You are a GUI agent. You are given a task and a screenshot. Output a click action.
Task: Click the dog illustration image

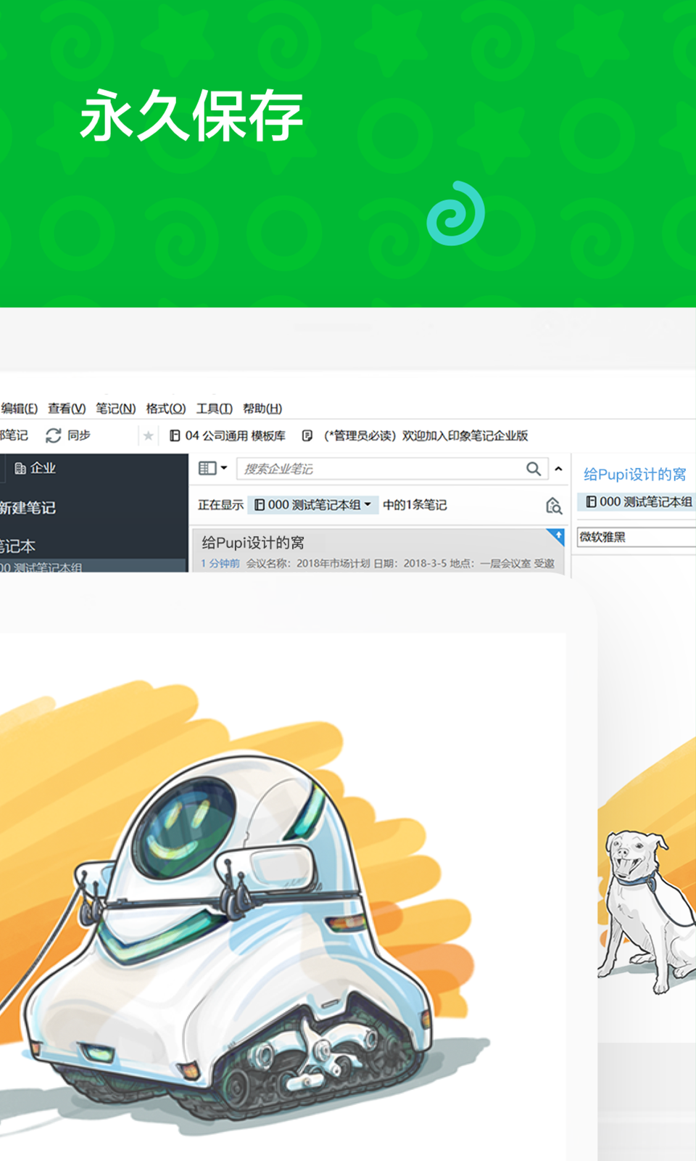(647, 911)
